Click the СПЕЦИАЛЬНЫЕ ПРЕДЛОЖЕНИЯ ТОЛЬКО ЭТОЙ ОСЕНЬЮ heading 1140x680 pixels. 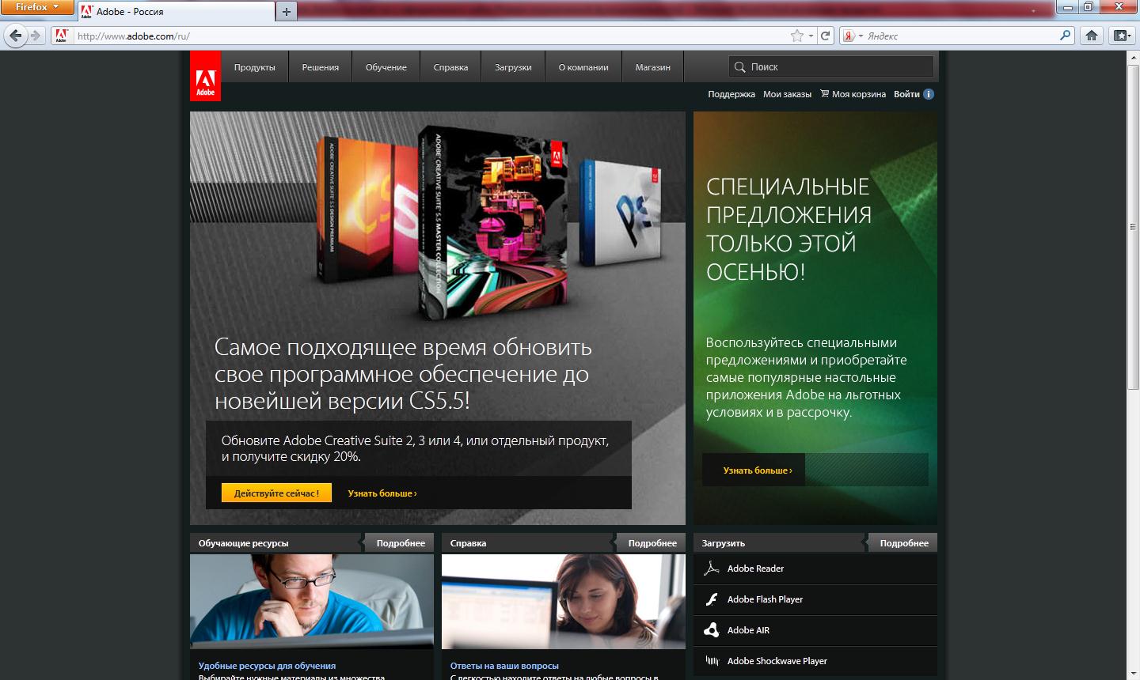click(788, 229)
